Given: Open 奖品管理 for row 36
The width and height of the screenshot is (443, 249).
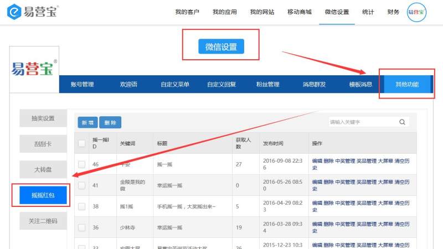Looking at the screenshot, I should [x=367, y=224].
